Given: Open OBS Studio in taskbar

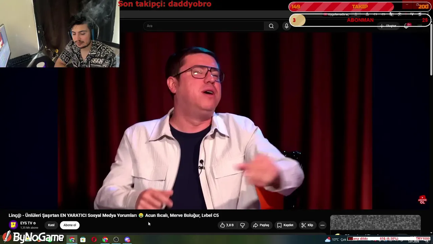Looking at the screenshot, I should pos(116,240).
